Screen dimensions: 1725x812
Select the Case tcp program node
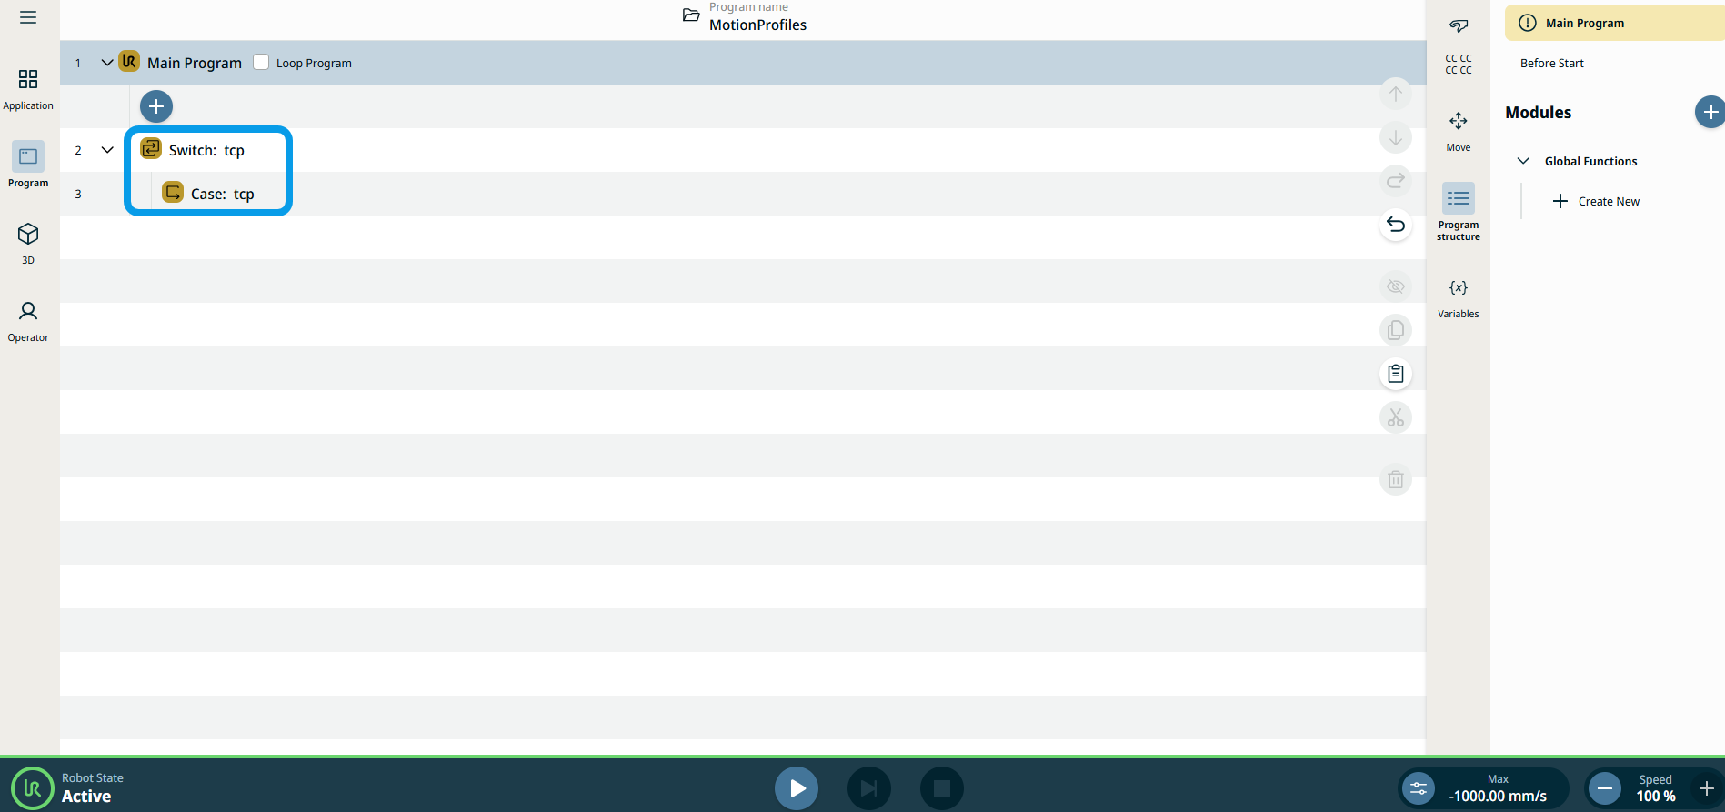tap(222, 194)
